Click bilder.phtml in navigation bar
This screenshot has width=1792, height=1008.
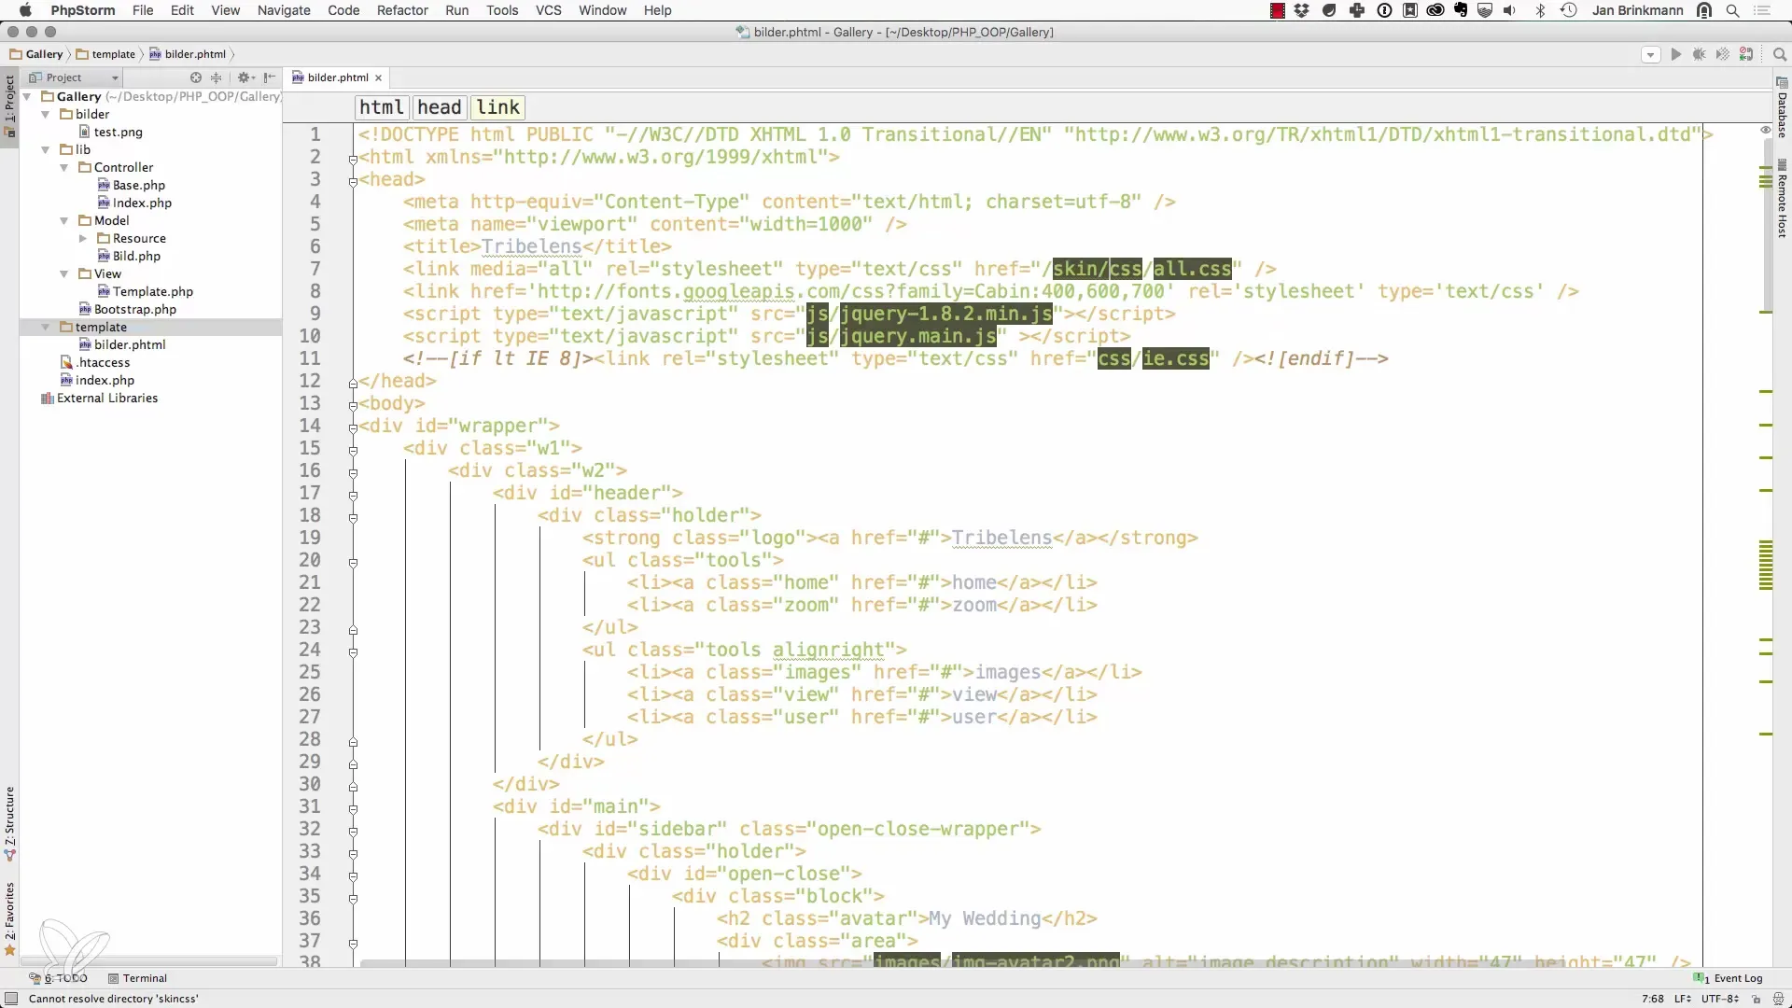[188, 54]
